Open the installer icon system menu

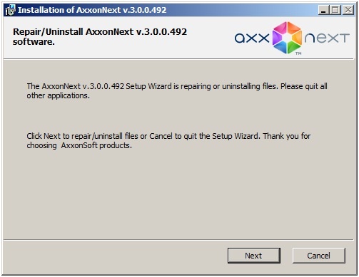pos(10,10)
